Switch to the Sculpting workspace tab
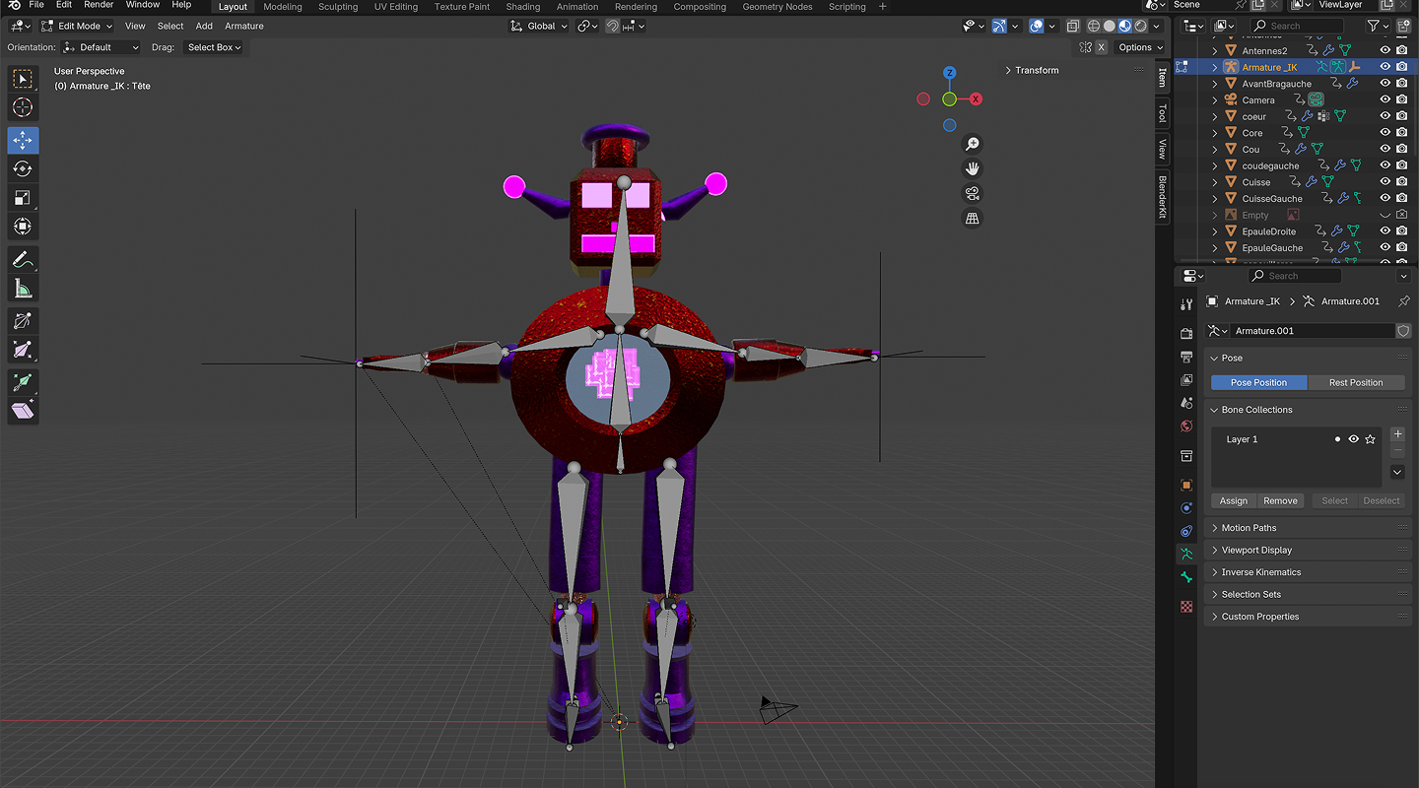The width and height of the screenshot is (1419, 788). (338, 7)
